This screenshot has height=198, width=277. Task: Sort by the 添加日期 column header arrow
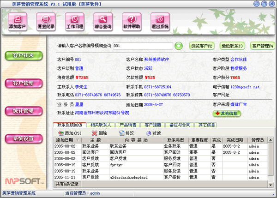pyautogui.click(x=78, y=140)
